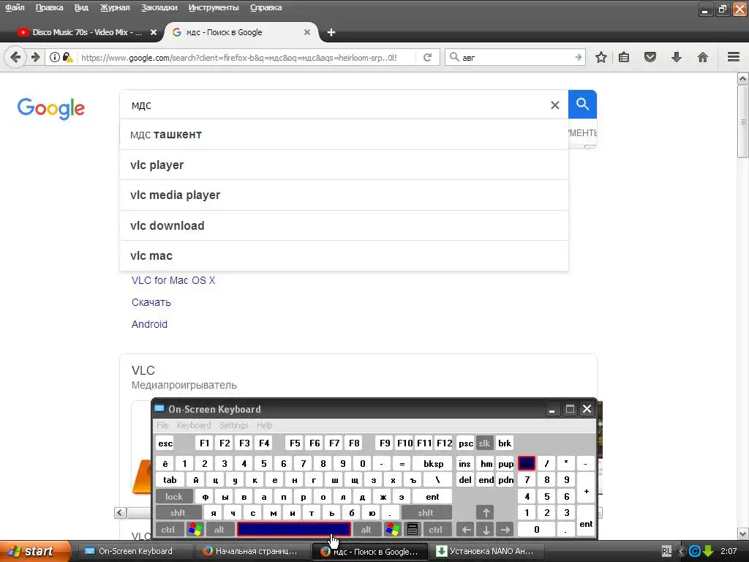Screen dimensions: 749x562
Task: Toggle the left ctrl key
Action: [168, 530]
